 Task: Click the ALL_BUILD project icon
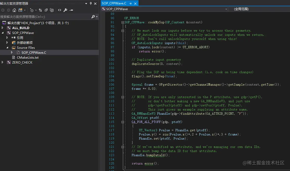[9, 28]
